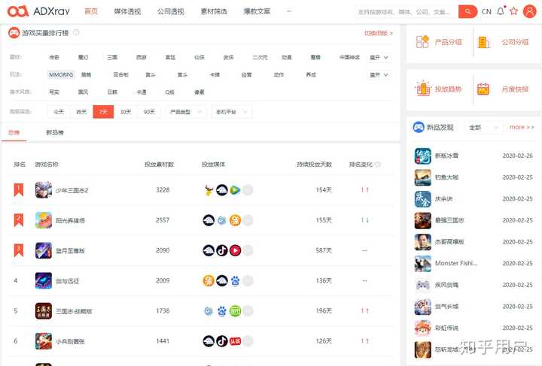Toggle the 二次元 theme filter
Image resolution: width=542 pixels, height=366 pixels.
[x=260, y=57]
